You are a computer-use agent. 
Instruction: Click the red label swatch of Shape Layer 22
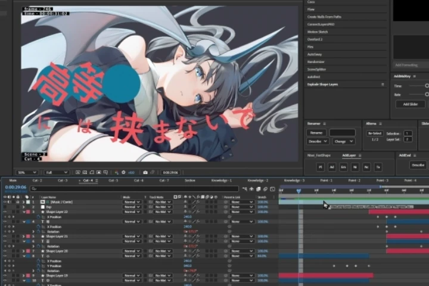pyautogui.click(x=28, y=212)
